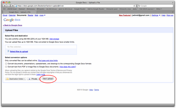Click the New Features! link
Viewport: 176px width, 108px height.
point(125,15)
